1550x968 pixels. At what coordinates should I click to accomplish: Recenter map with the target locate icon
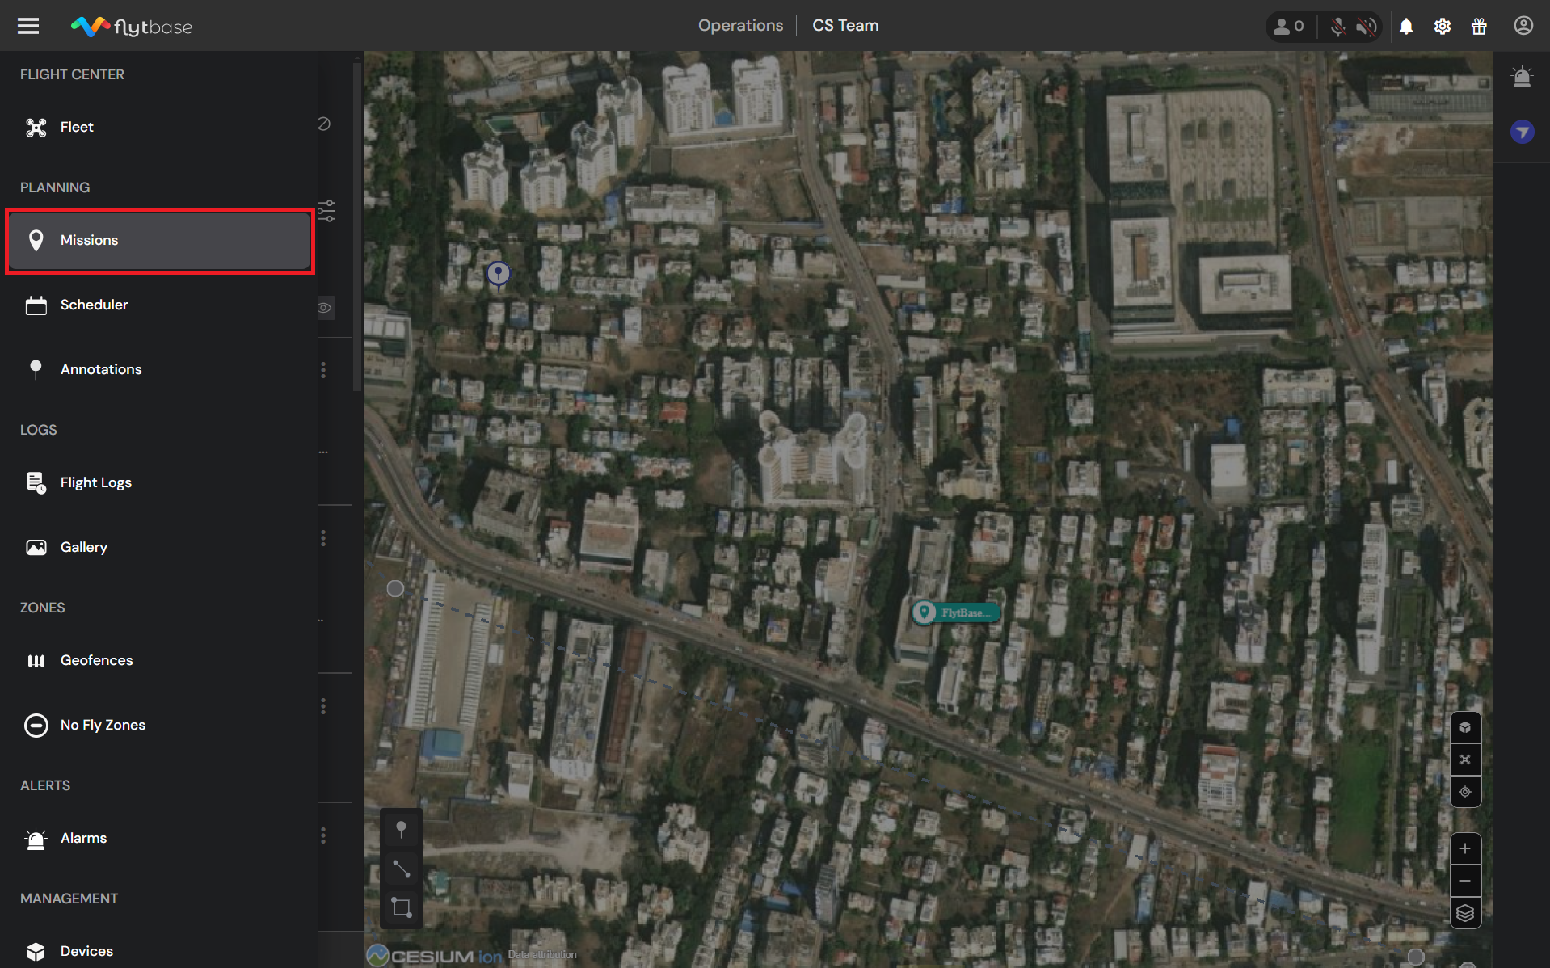(x=1465, y=792)
